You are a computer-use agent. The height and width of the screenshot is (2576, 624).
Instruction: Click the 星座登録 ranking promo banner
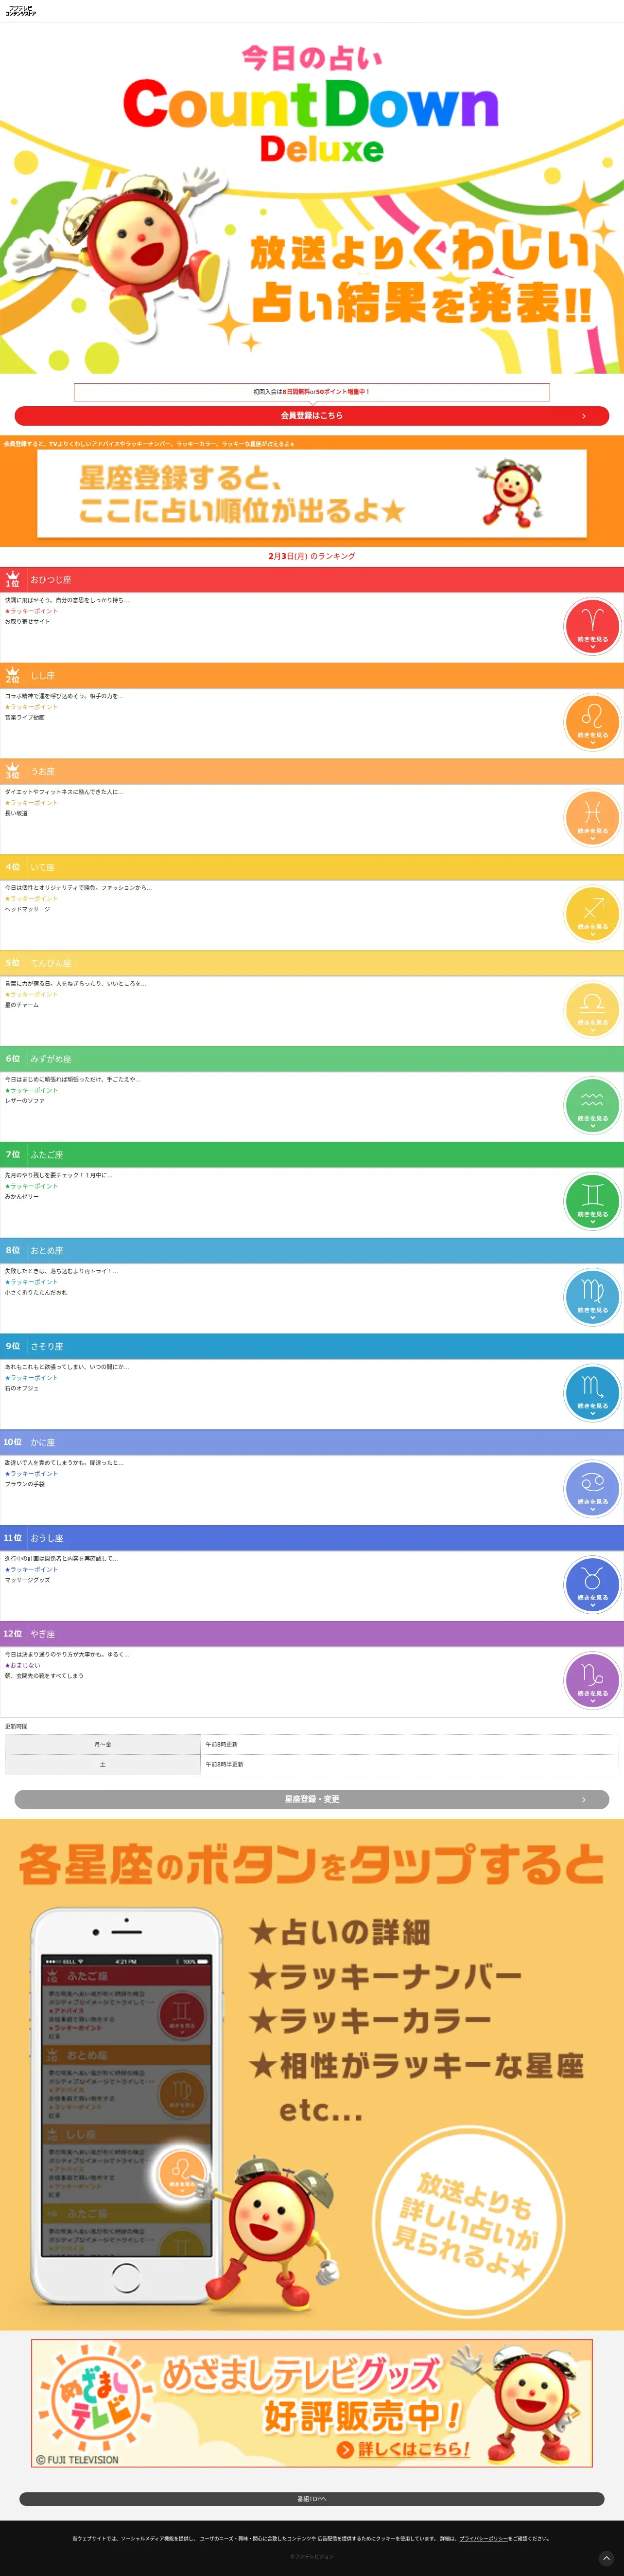click(x=312, y=494)
